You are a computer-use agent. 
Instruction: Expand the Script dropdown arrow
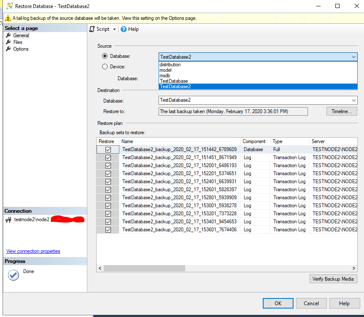[x=114, y=29]
